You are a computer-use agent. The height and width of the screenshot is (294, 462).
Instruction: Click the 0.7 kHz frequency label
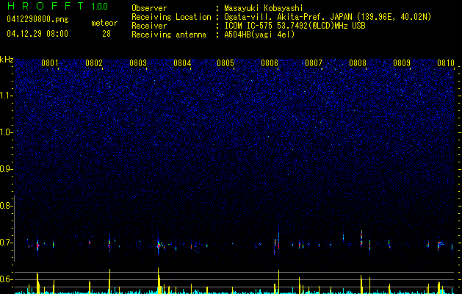coord(6,243)
